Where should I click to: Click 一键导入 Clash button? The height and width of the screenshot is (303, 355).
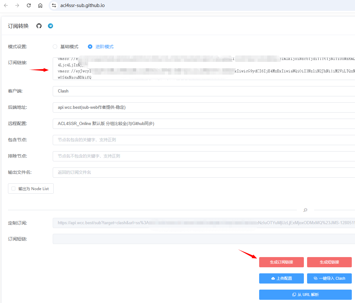tap(329, 278)
